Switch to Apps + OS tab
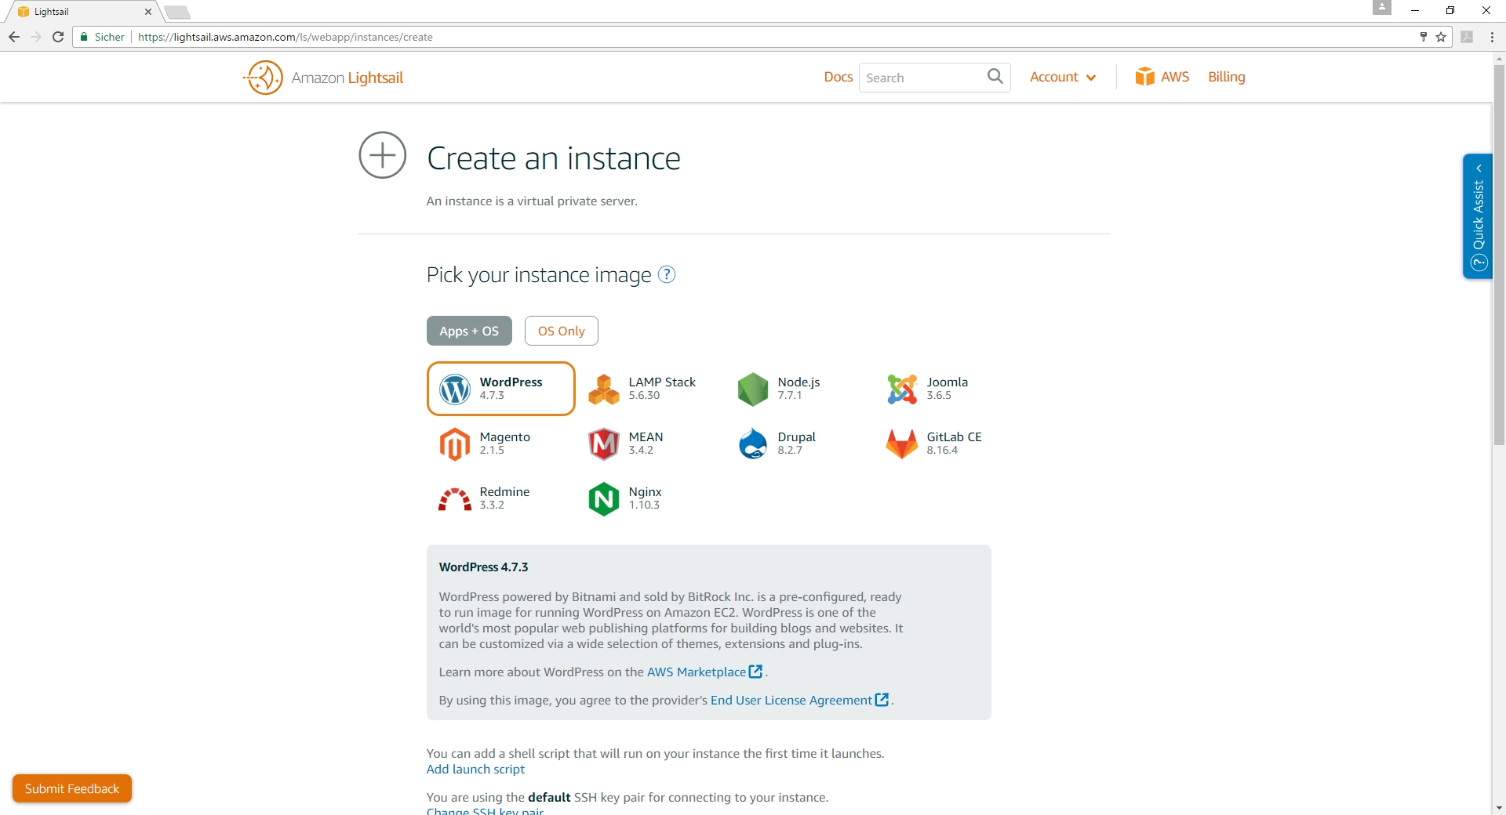Viewport: 1506px width, 815px height. coord(469,331)
